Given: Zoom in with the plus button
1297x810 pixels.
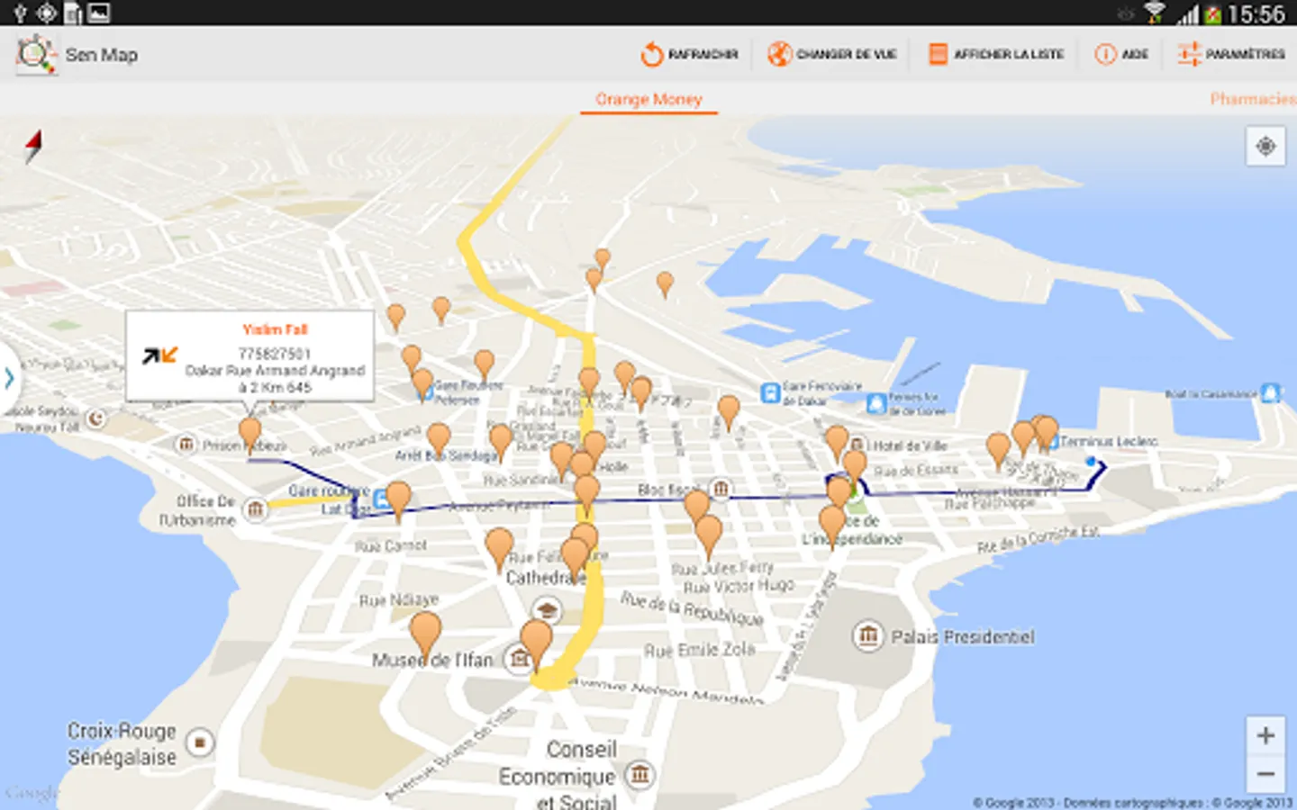Looking at the screenshot, I should (x=1265, y=736).
